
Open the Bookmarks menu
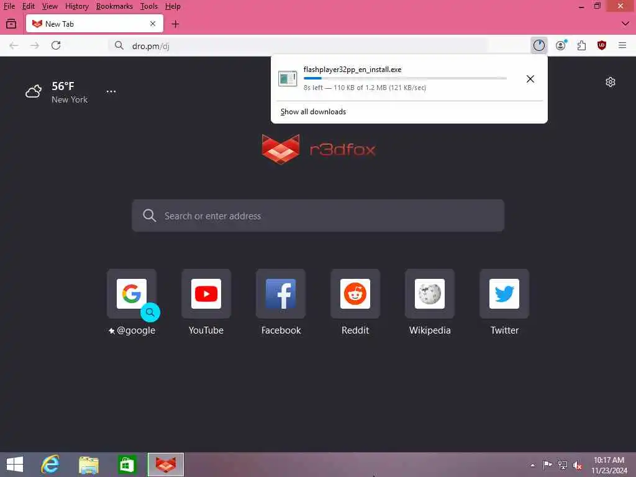(114, 6)
